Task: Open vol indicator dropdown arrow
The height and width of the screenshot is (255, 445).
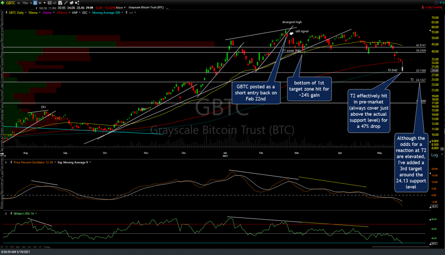Action: (135, 12)
